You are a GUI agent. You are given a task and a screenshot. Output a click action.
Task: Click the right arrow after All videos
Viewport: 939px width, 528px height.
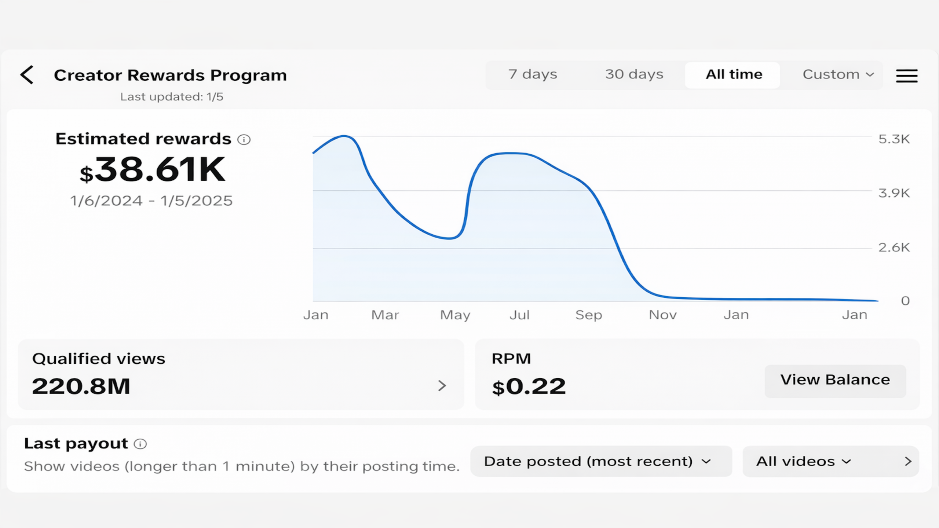click(908, 461)
